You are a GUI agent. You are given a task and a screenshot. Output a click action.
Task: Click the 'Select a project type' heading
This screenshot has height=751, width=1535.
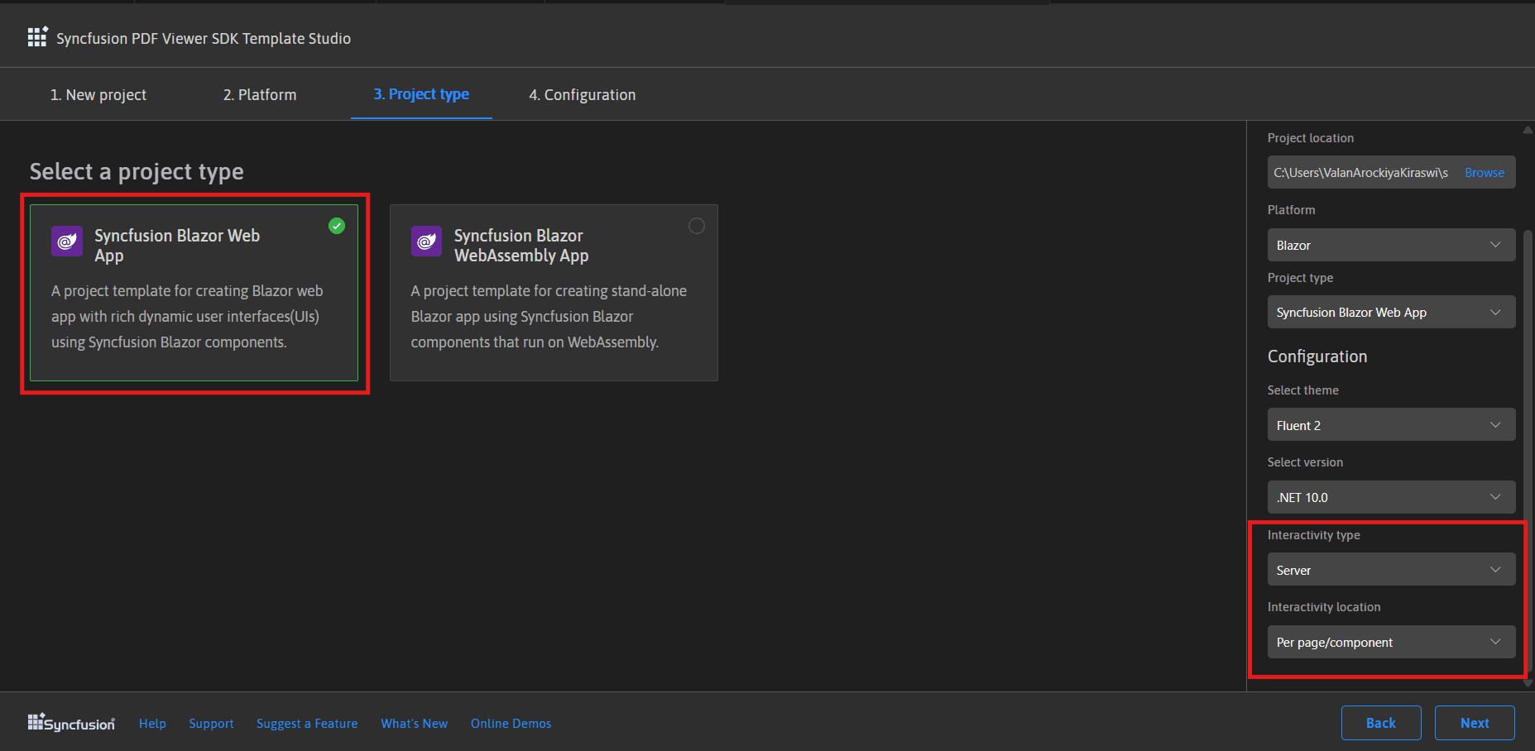tap(137, 172)
